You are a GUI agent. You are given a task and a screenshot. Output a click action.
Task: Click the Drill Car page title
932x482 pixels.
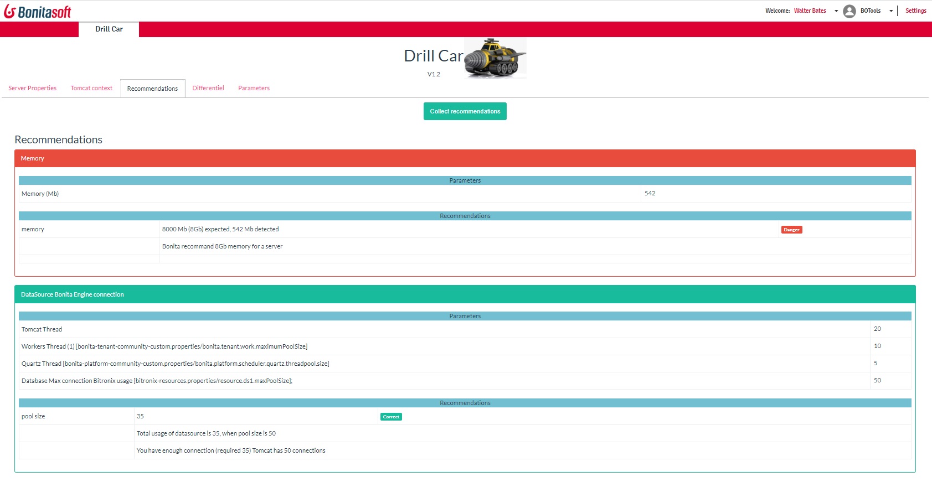pyautogui.click(x=433, y=56)
